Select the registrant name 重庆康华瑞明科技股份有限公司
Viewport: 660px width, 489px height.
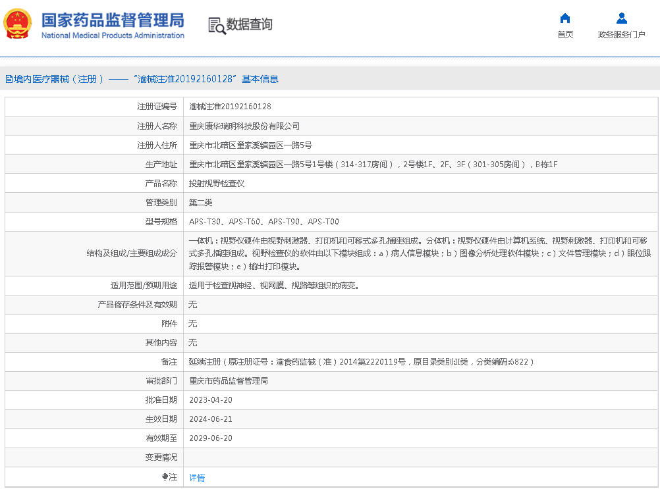tap(244, 126)
